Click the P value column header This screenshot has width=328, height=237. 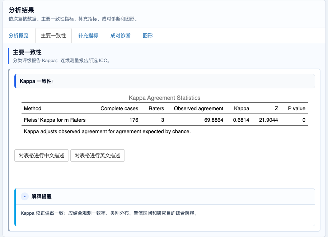point(297,108)
